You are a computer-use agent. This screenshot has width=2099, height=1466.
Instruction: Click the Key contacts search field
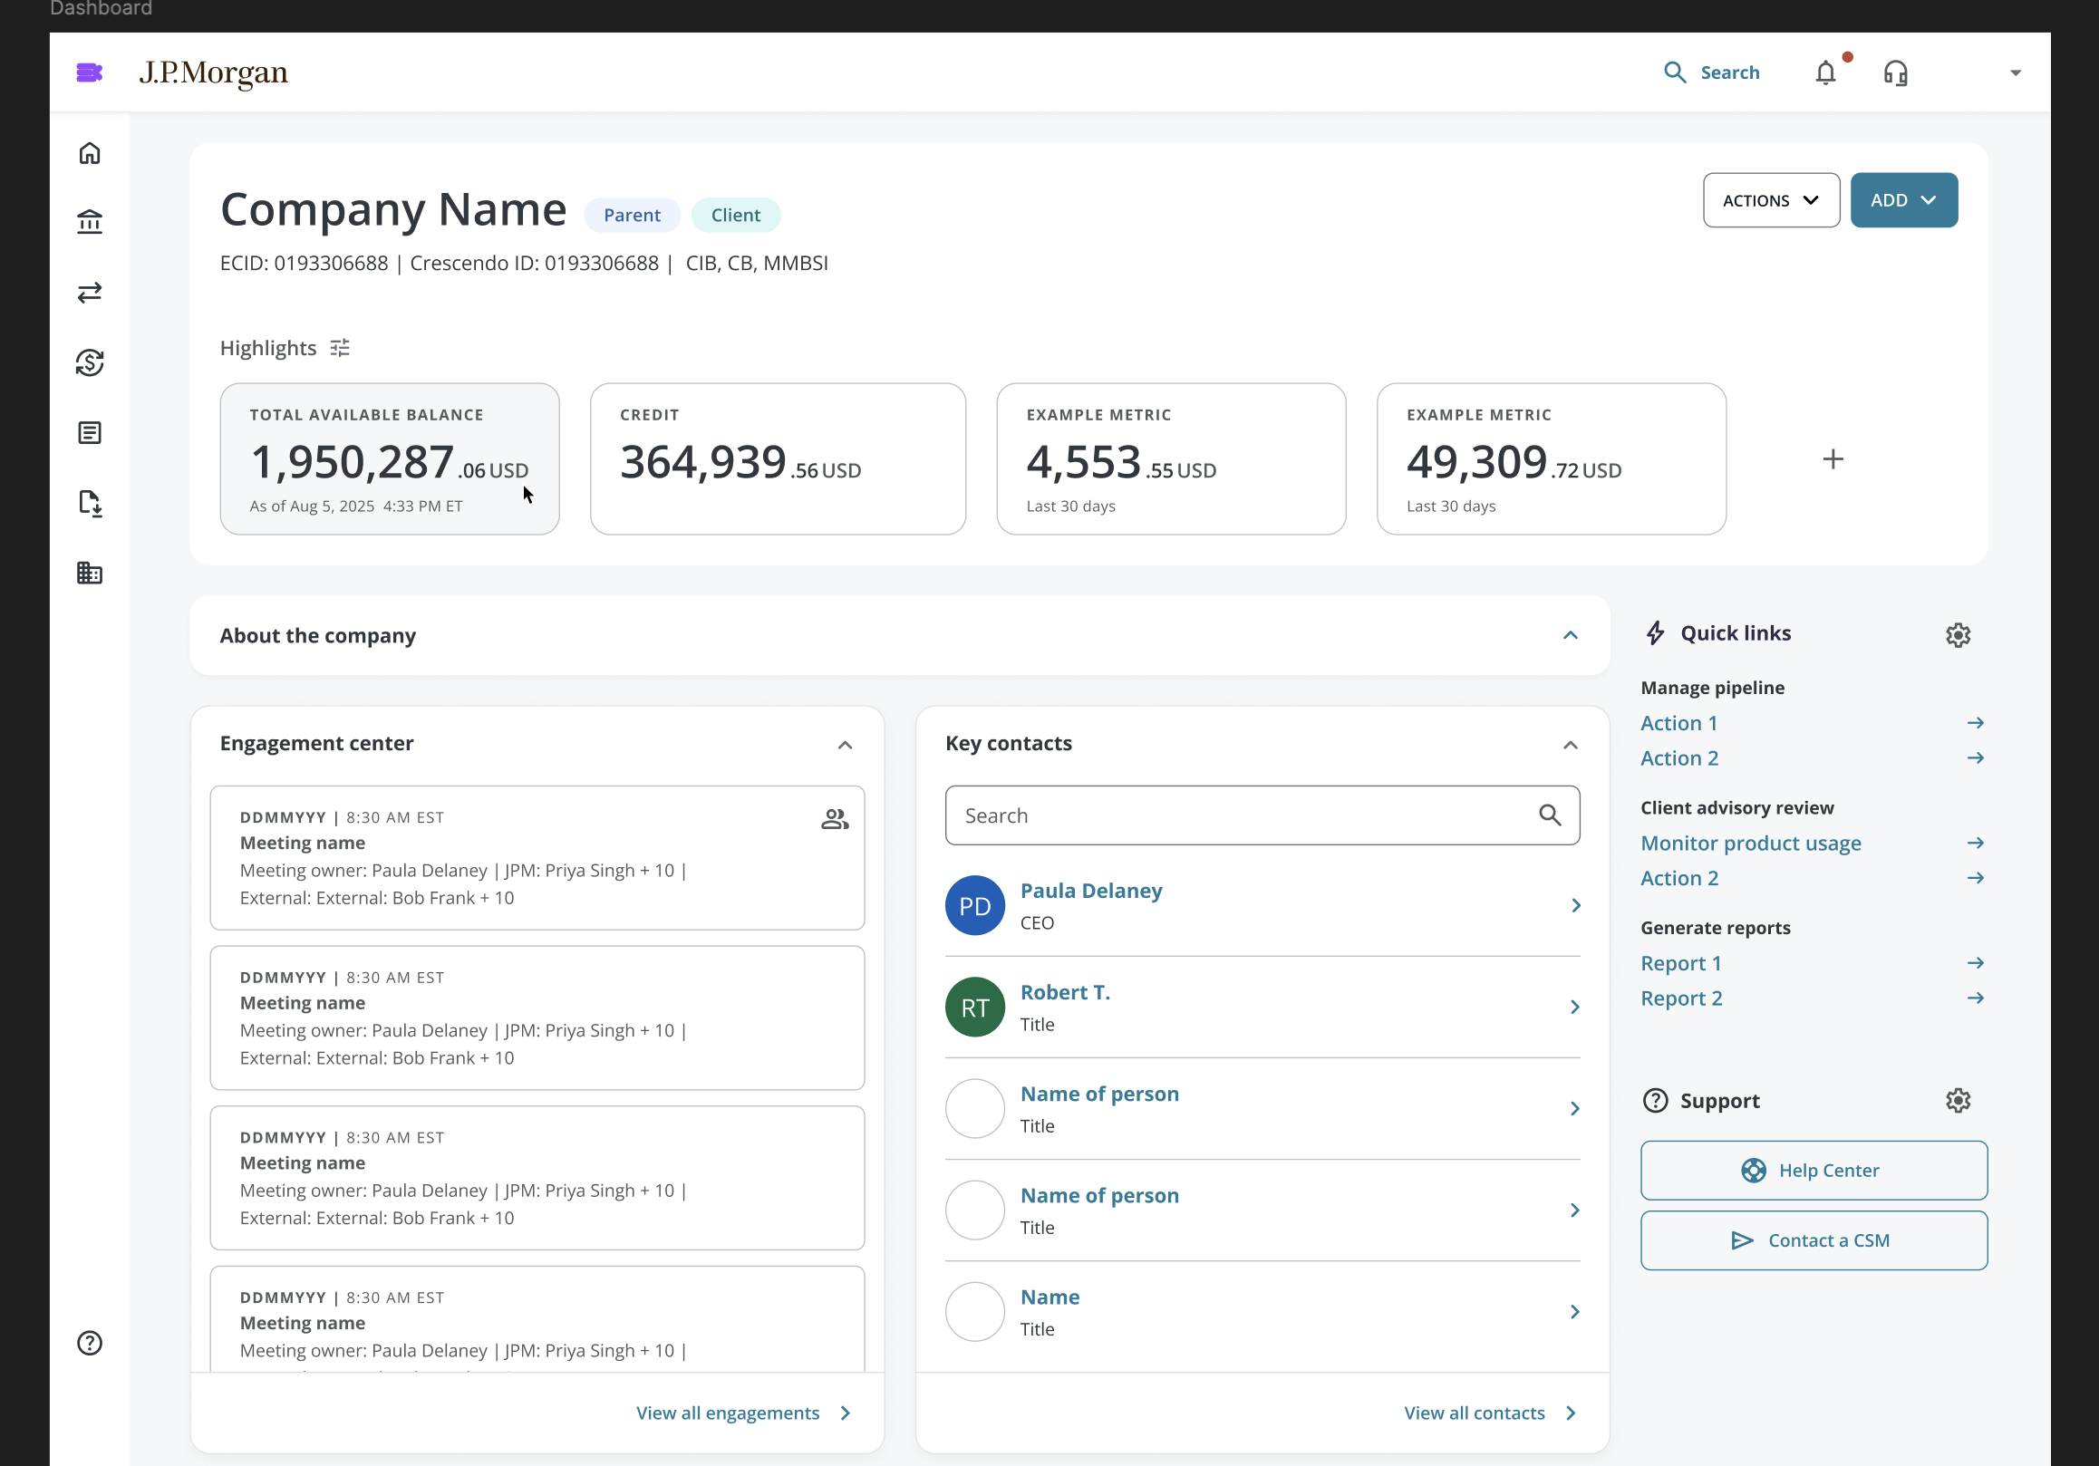[x=1243, y=815]
